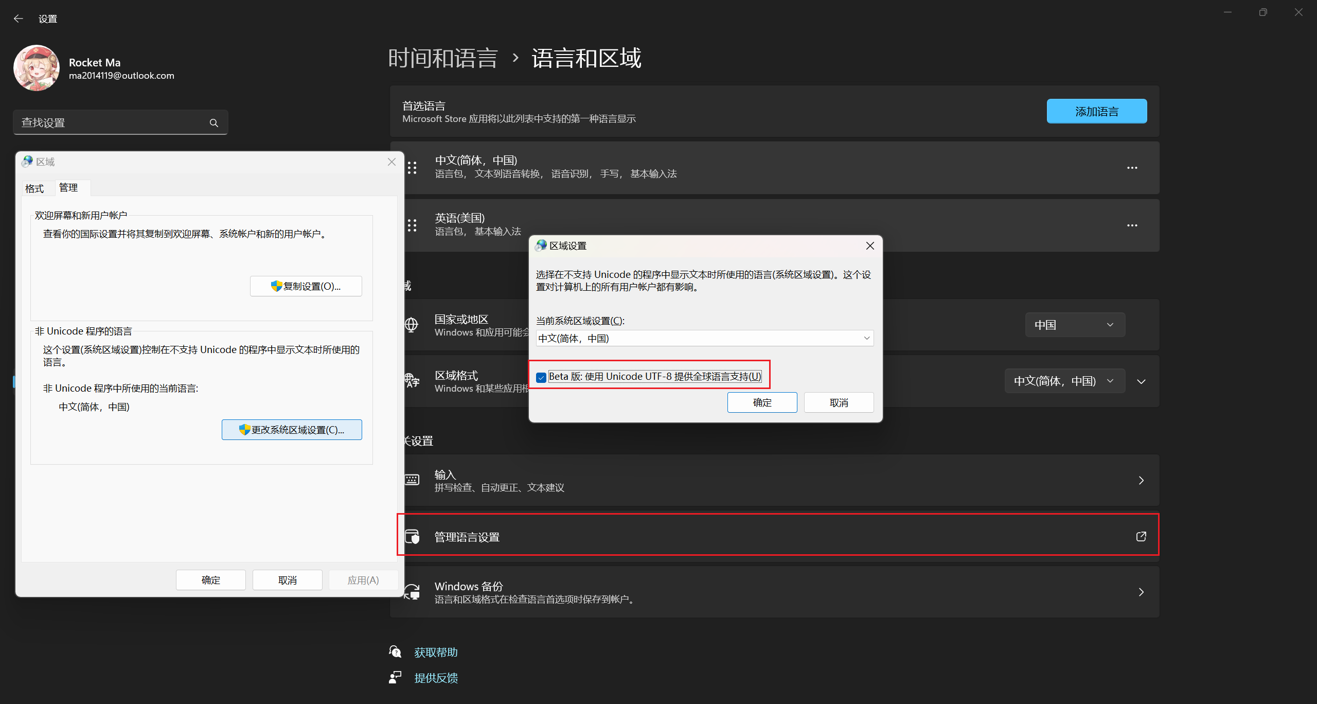The width and height of the screenshot is (1317, 704).
Task: Uncheck Beta Unicode UTF-8 checkbox
Action: 541,377
